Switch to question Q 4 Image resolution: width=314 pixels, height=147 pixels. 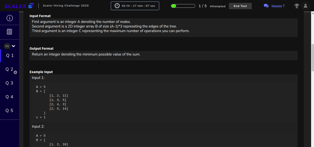10,97
